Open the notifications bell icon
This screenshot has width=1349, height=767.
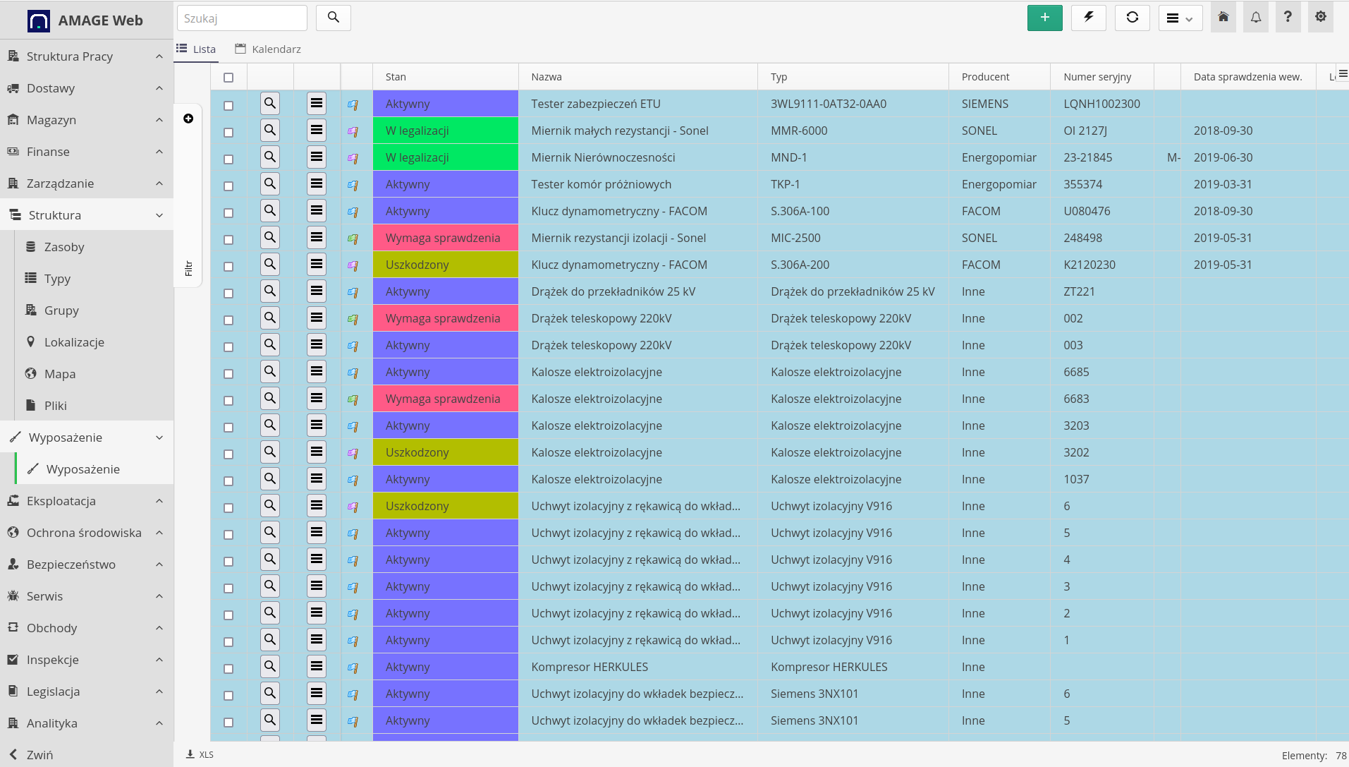click(x=1255, y=18)
